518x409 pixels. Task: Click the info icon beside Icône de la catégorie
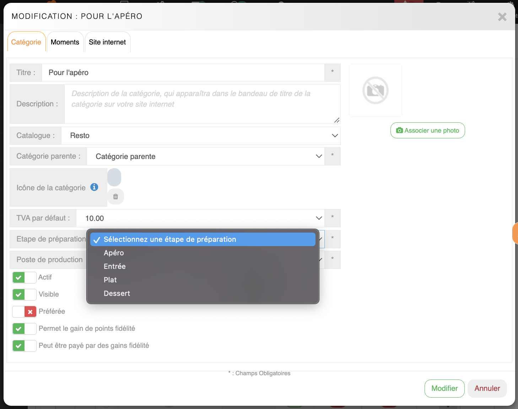(x=94, y=187)
